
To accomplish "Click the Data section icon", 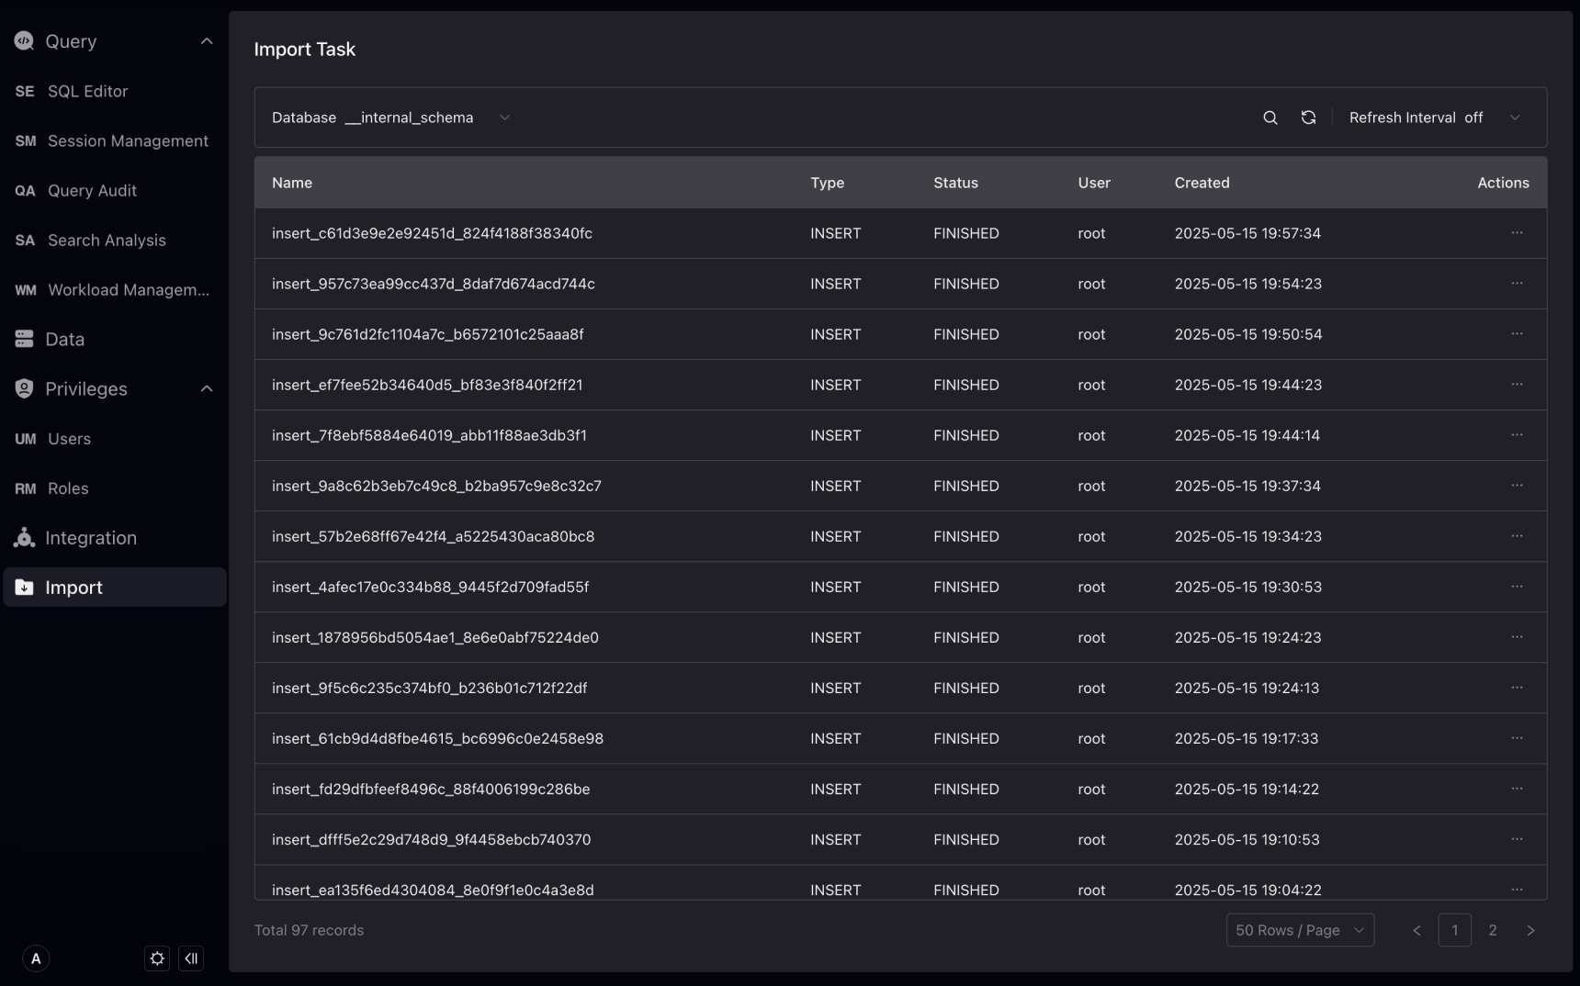I will tap(24, 339).
